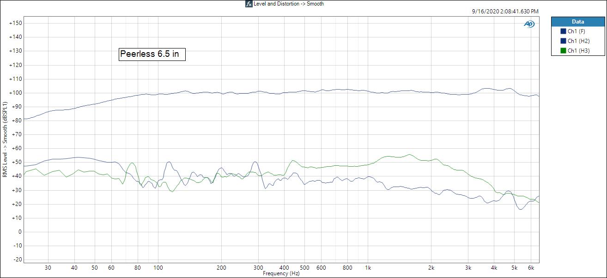Click the +20 y-axis tick label

[x=17, y=204]
